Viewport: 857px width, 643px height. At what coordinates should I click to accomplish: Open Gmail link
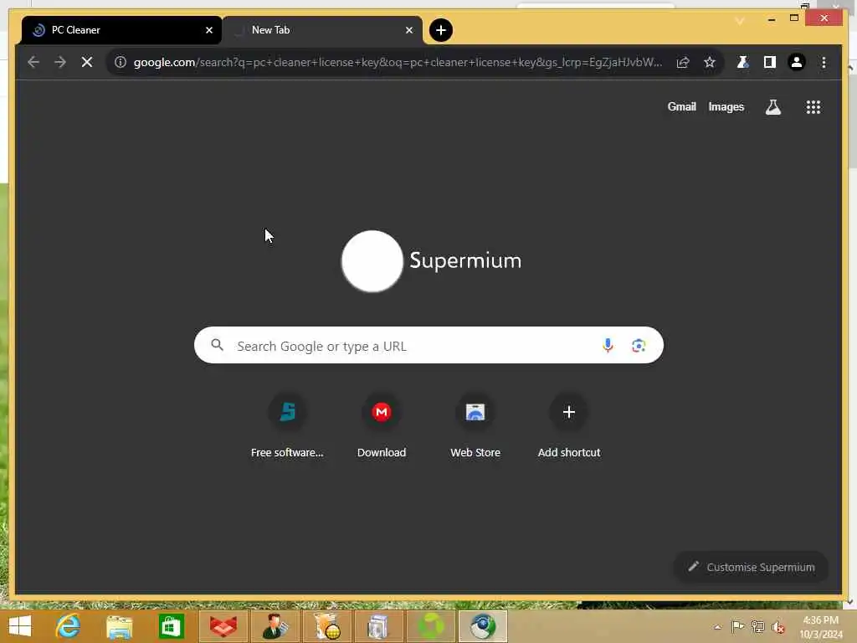pyautogui.click(x=681, y=106)
